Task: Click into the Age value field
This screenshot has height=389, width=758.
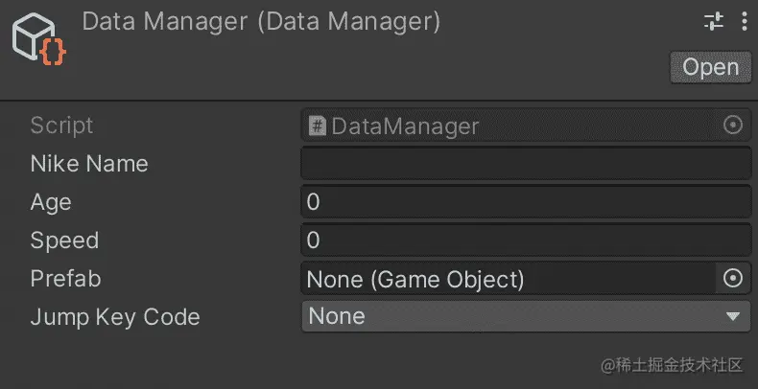Action: pos(526,202)
